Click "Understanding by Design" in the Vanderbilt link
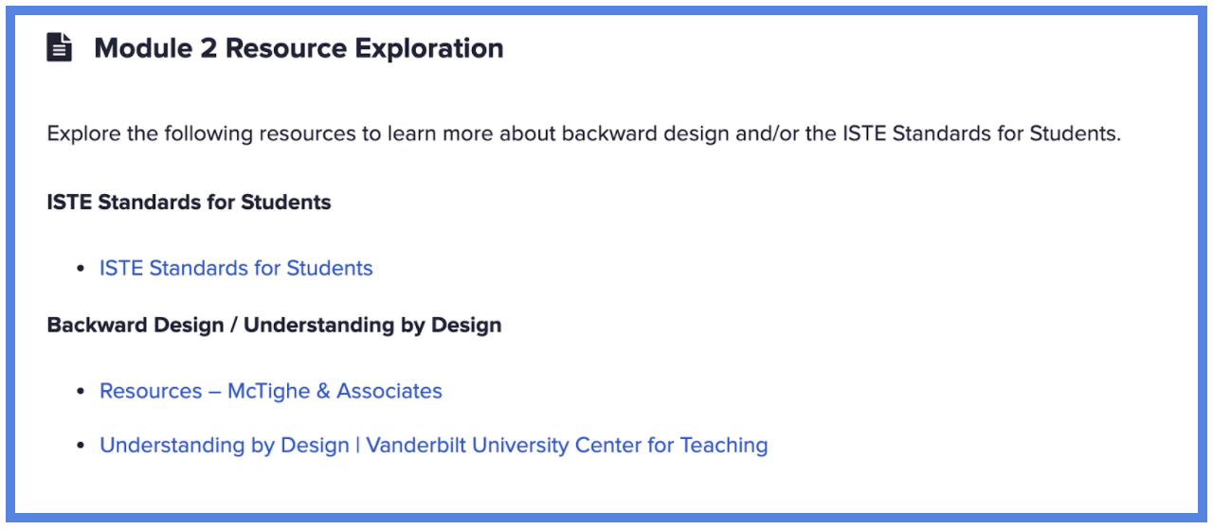 pos(225,445)
